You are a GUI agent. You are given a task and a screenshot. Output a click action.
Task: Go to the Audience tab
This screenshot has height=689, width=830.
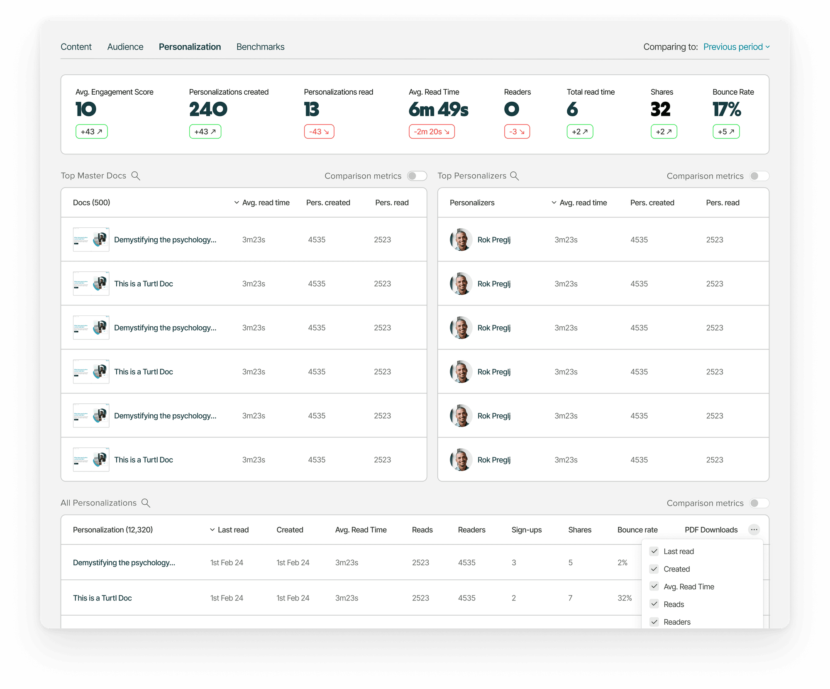click(125, 47)
